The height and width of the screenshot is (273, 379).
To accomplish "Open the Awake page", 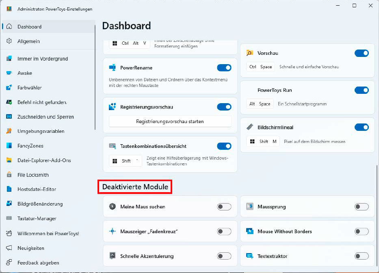I will click(48, 73).
